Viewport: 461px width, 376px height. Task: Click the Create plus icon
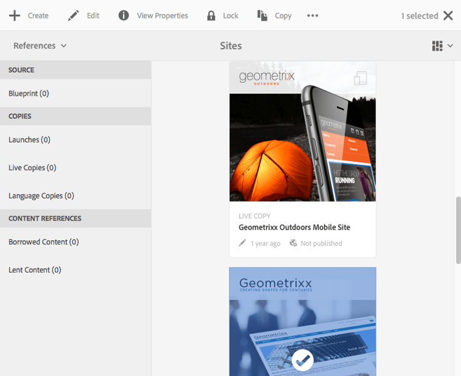pos(14,15)
